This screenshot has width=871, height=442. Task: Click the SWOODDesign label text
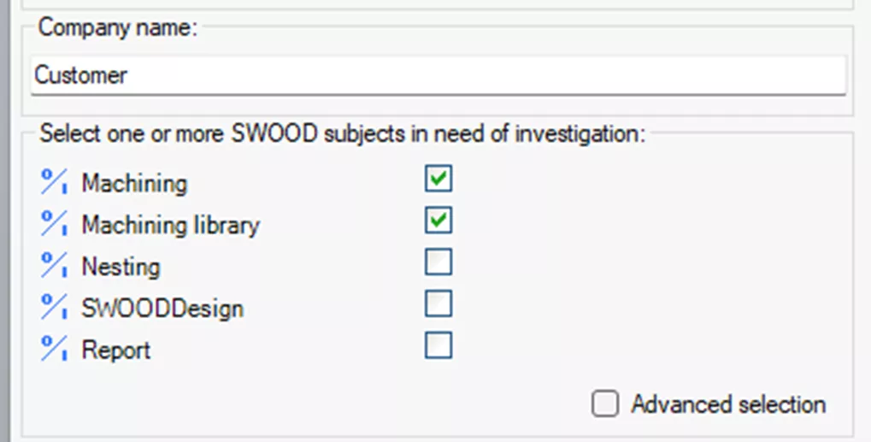162,308
